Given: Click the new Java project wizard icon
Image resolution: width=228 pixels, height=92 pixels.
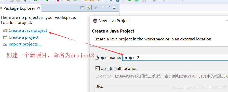Looking at the screenshot, I should click(x=5, y=30).
